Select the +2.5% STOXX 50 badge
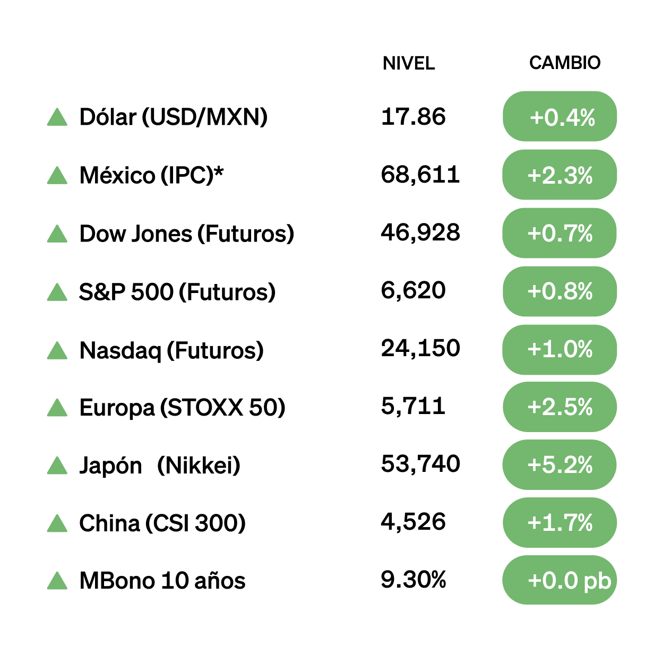This screenshot has height=646, width=662. tap(560, 407)
